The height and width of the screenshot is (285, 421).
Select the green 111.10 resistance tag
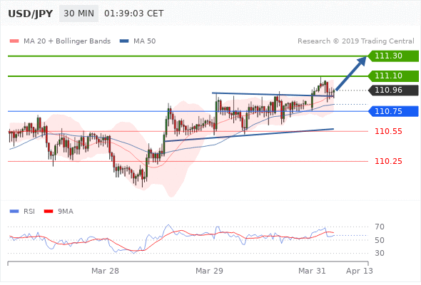tap(393, 76)
